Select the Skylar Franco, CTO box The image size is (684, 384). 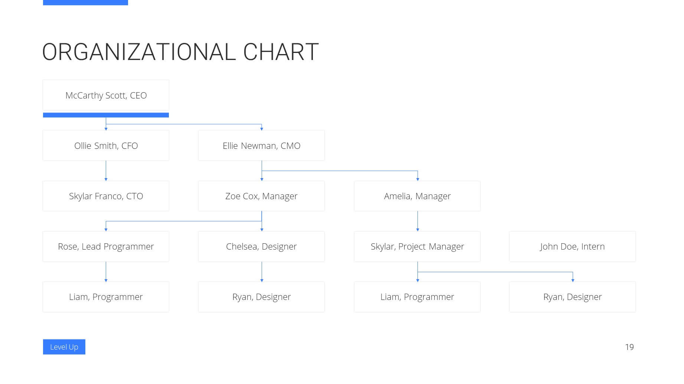coord(106,196)
